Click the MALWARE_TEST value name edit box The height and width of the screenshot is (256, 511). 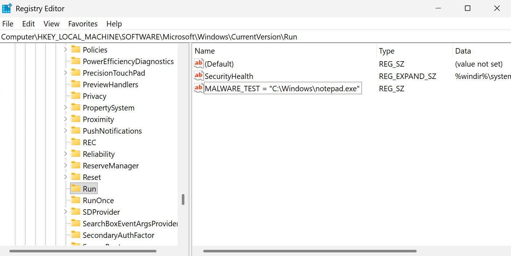click(283, 88)
